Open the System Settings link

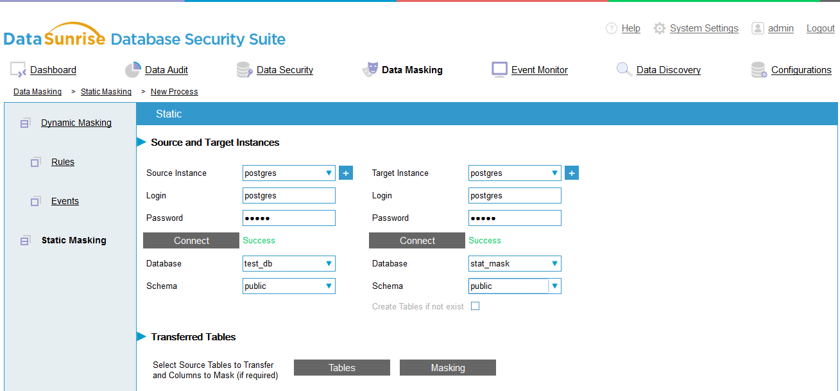tap(703, 28)
